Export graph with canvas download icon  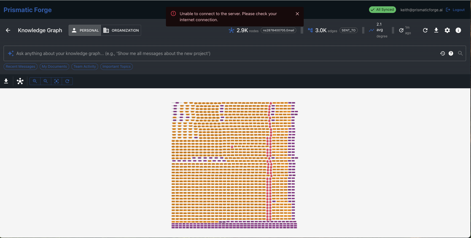click(6, 81)
